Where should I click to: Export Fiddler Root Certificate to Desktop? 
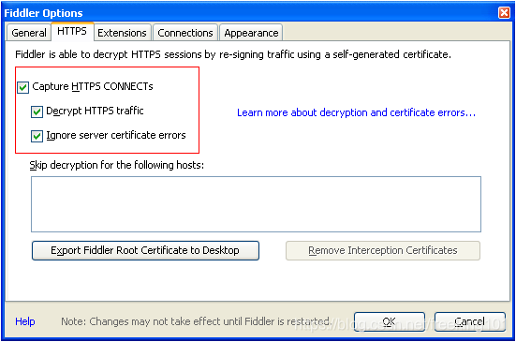[145, 250]
